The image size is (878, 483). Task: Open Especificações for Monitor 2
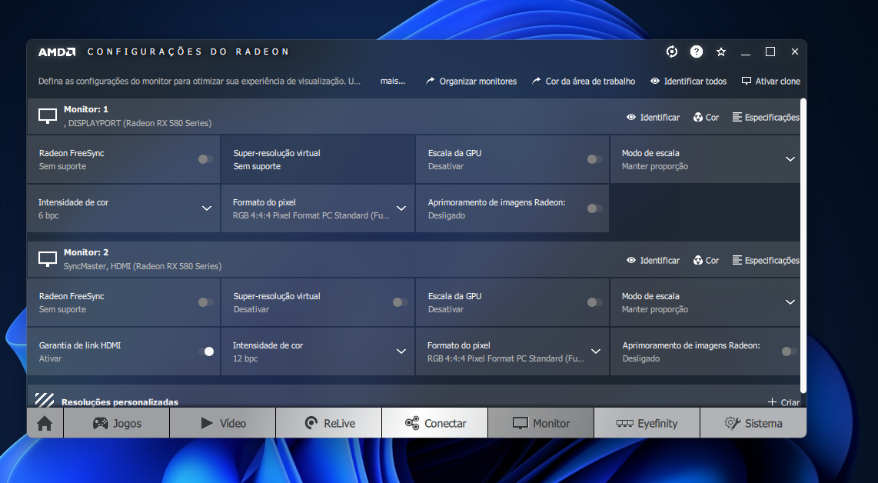click(x=766, y=260)
